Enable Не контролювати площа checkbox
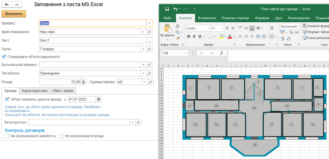Screen dimensions: 329x159 (61, 136)
